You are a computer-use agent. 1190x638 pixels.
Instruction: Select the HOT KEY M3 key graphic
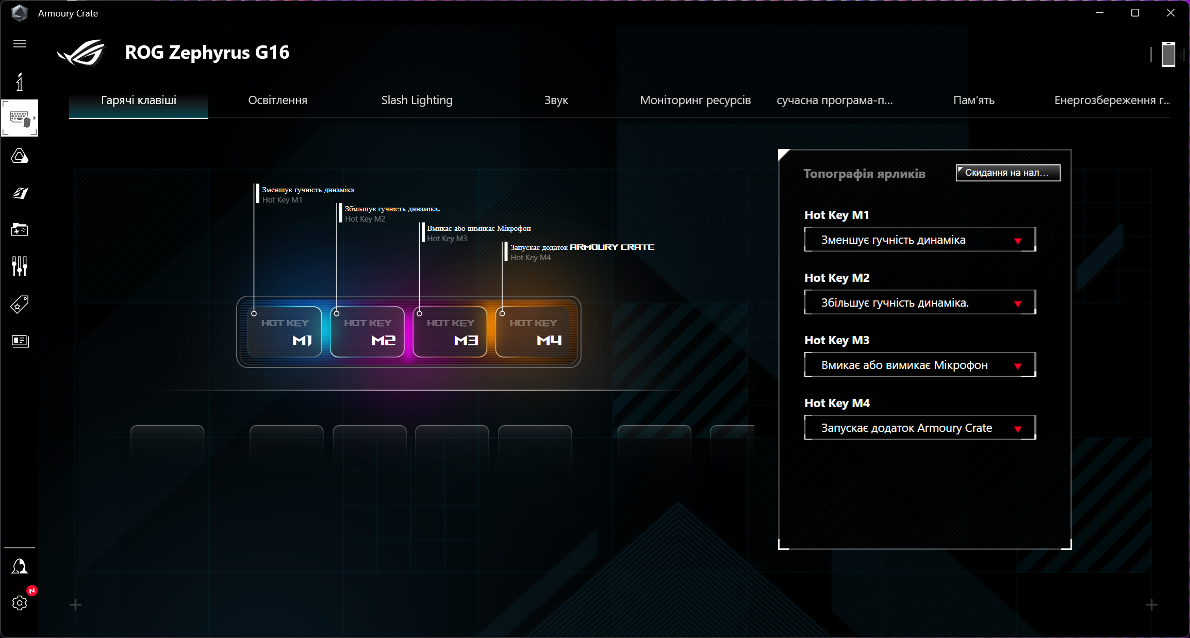point(450,332)
